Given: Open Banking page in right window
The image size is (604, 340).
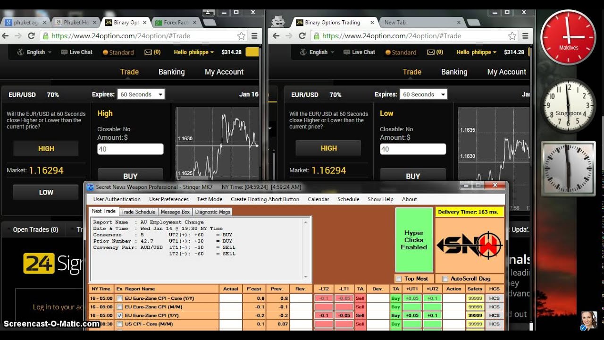Looking at the screenshot, I should point(454,72).
